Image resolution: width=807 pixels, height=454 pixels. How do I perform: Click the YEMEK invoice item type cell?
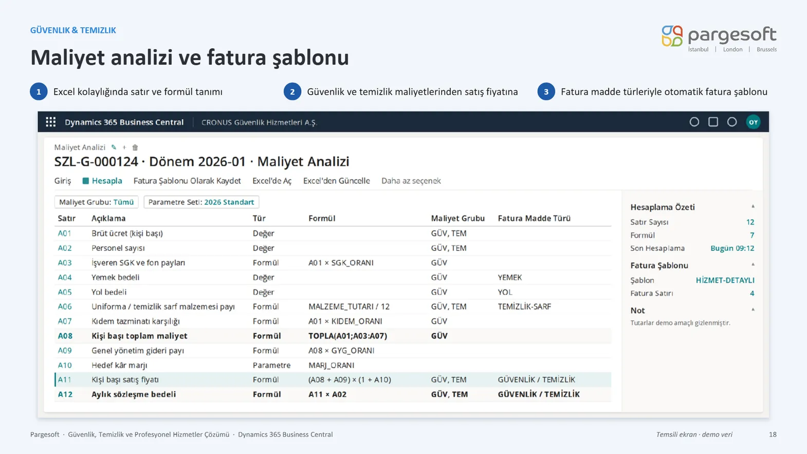tap(509, 278)
